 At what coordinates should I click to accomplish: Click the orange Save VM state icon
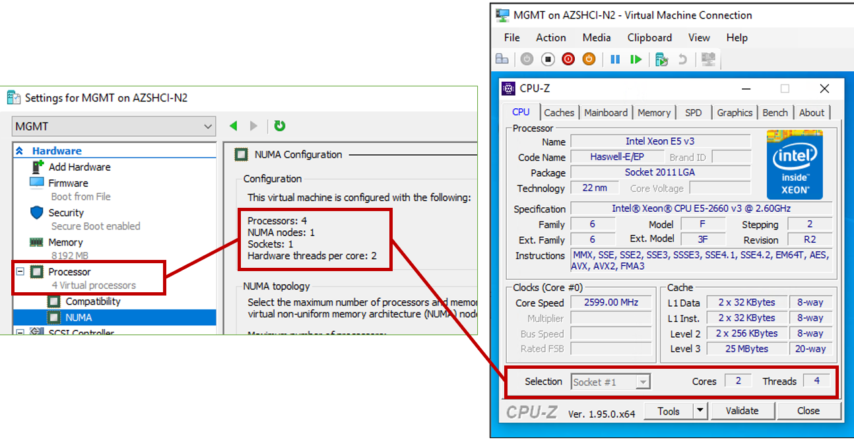pyautogui.click(x=589, y=59)
